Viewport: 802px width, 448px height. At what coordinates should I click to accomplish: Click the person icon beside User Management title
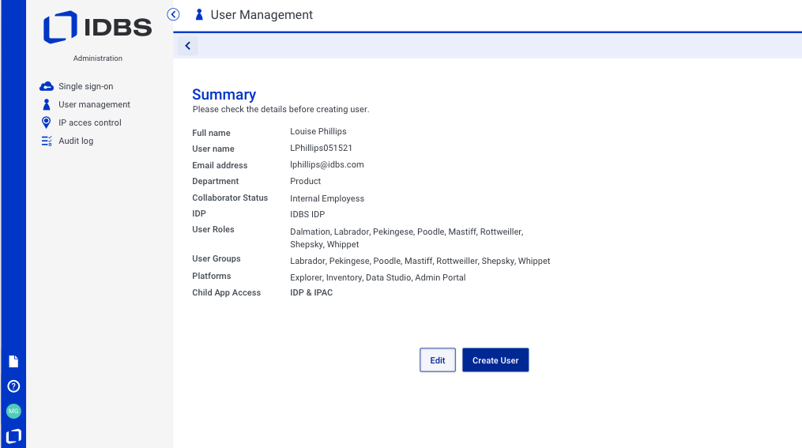pyautogui.click(x=199, y=15)
